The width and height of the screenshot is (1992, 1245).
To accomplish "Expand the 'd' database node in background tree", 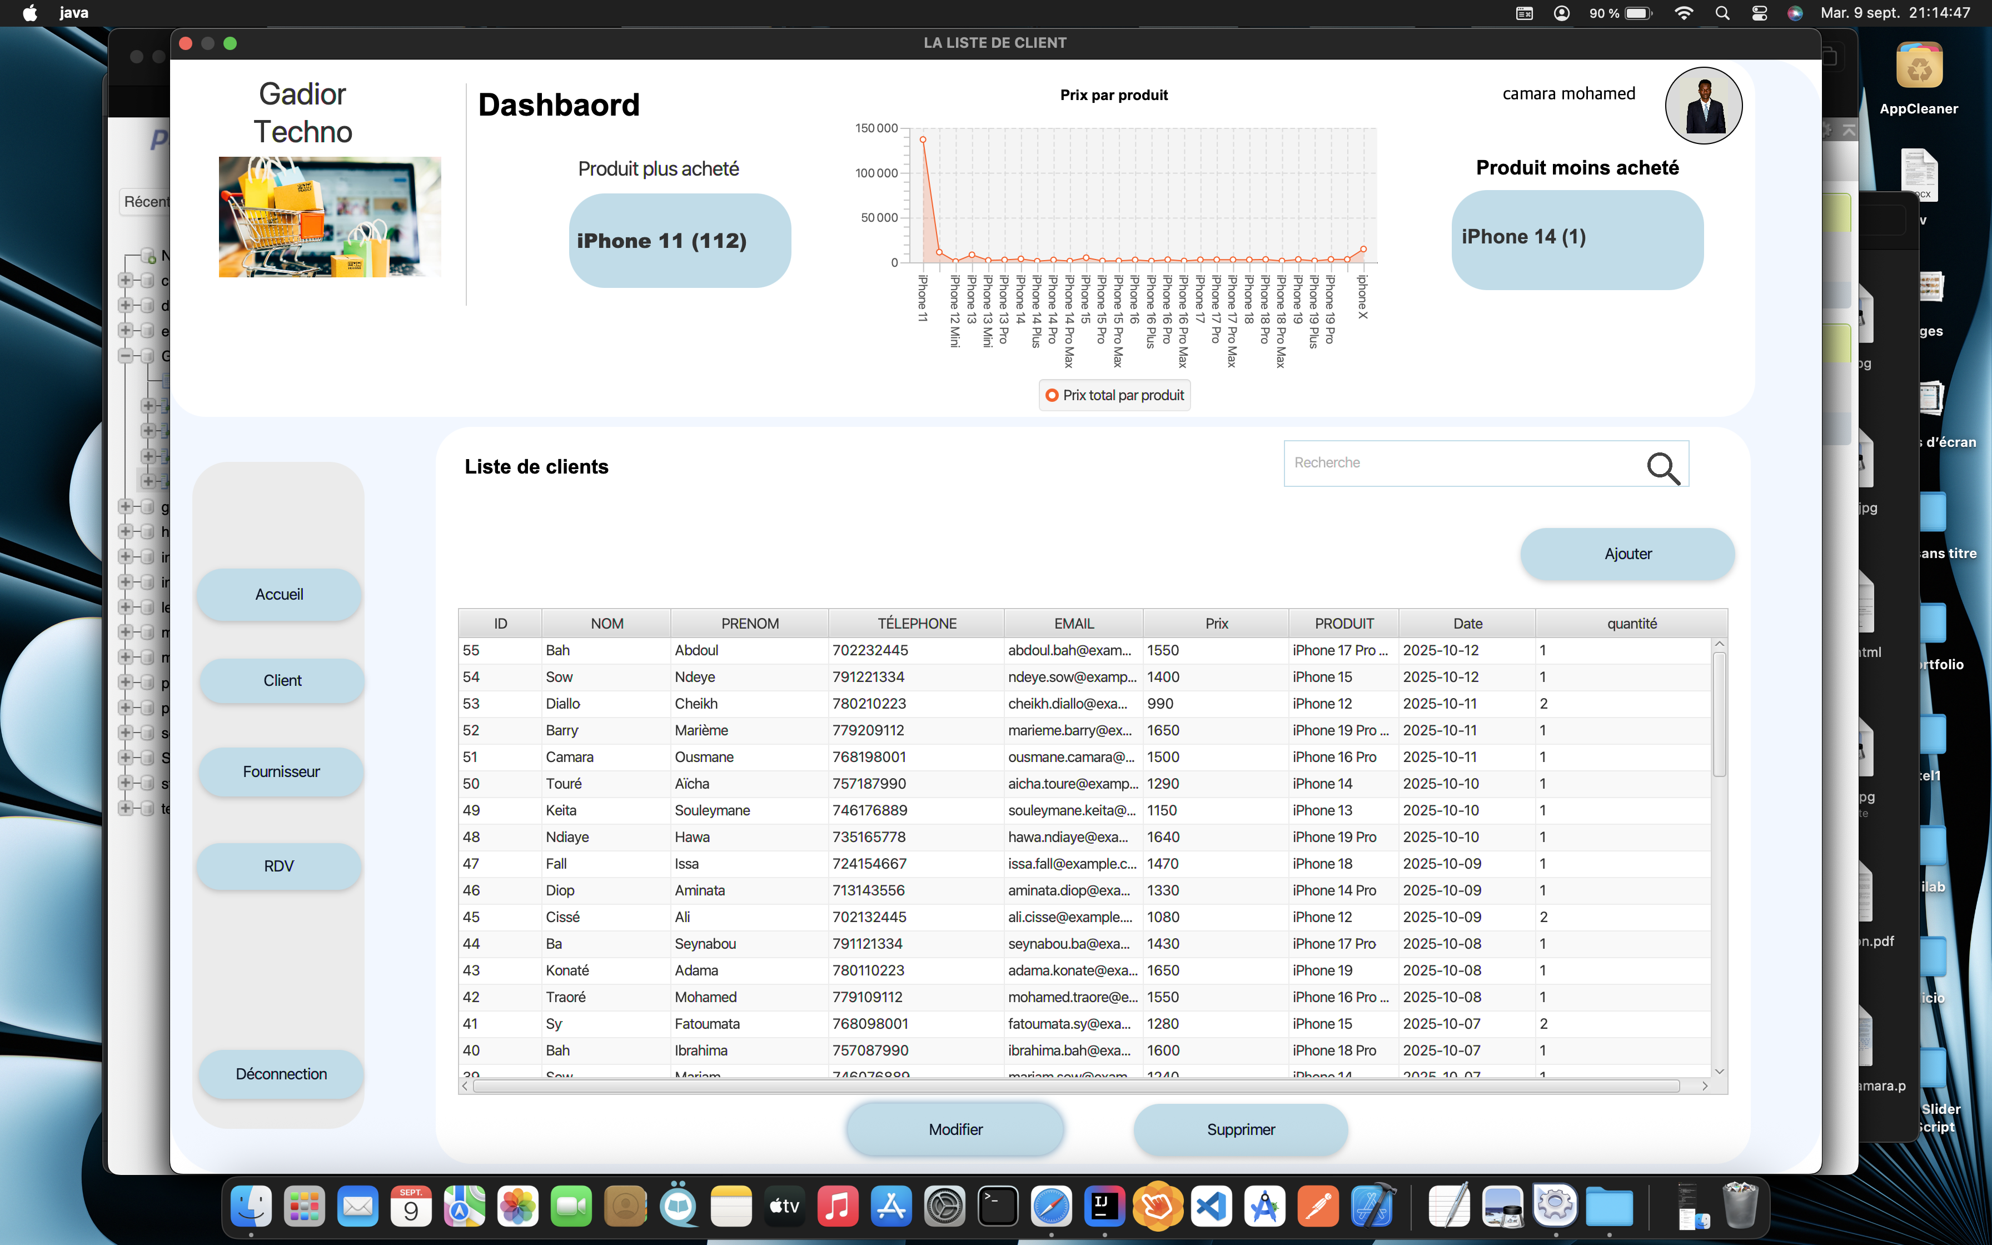I will tap(125, 306).
